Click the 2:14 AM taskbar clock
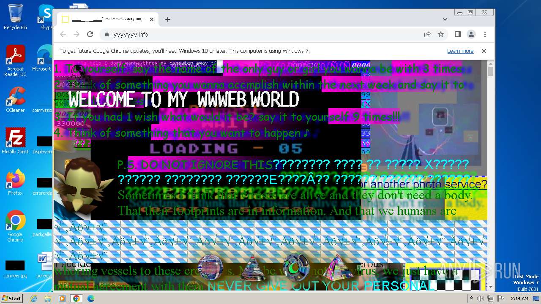This screenshot has height=304, width=541. pos(519,299)
